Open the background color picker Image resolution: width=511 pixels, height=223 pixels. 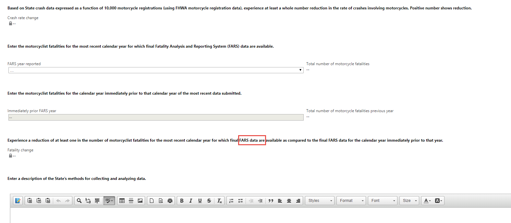(x=438, y=201)
